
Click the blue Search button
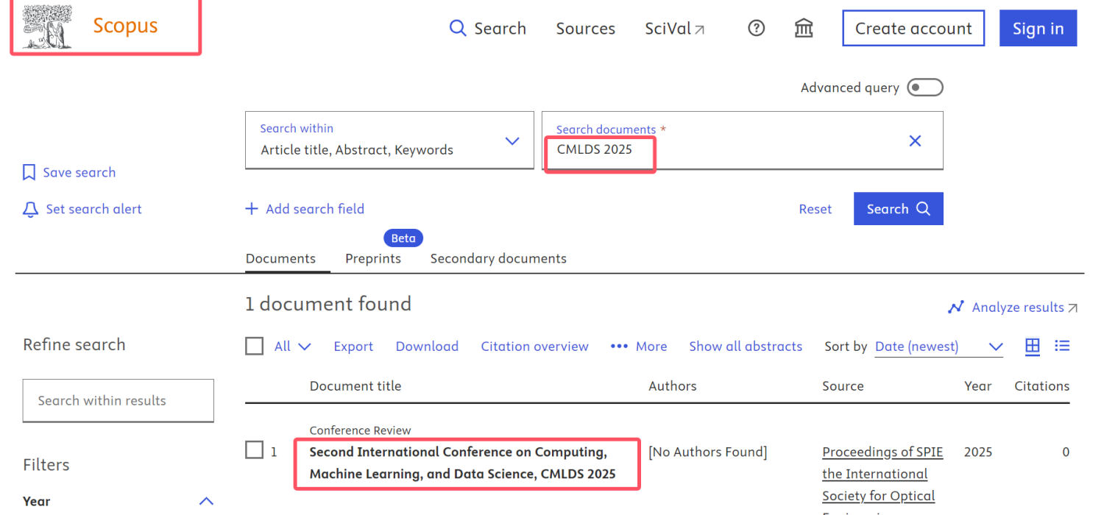(x=898, y=209)
